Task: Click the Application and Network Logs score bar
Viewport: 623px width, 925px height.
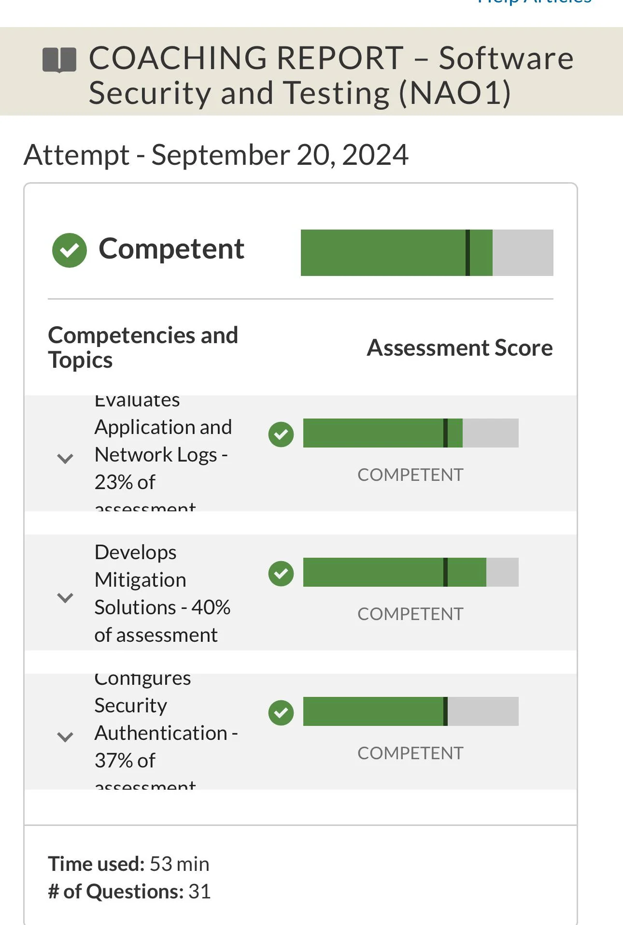Action: (x=411, y=433)
